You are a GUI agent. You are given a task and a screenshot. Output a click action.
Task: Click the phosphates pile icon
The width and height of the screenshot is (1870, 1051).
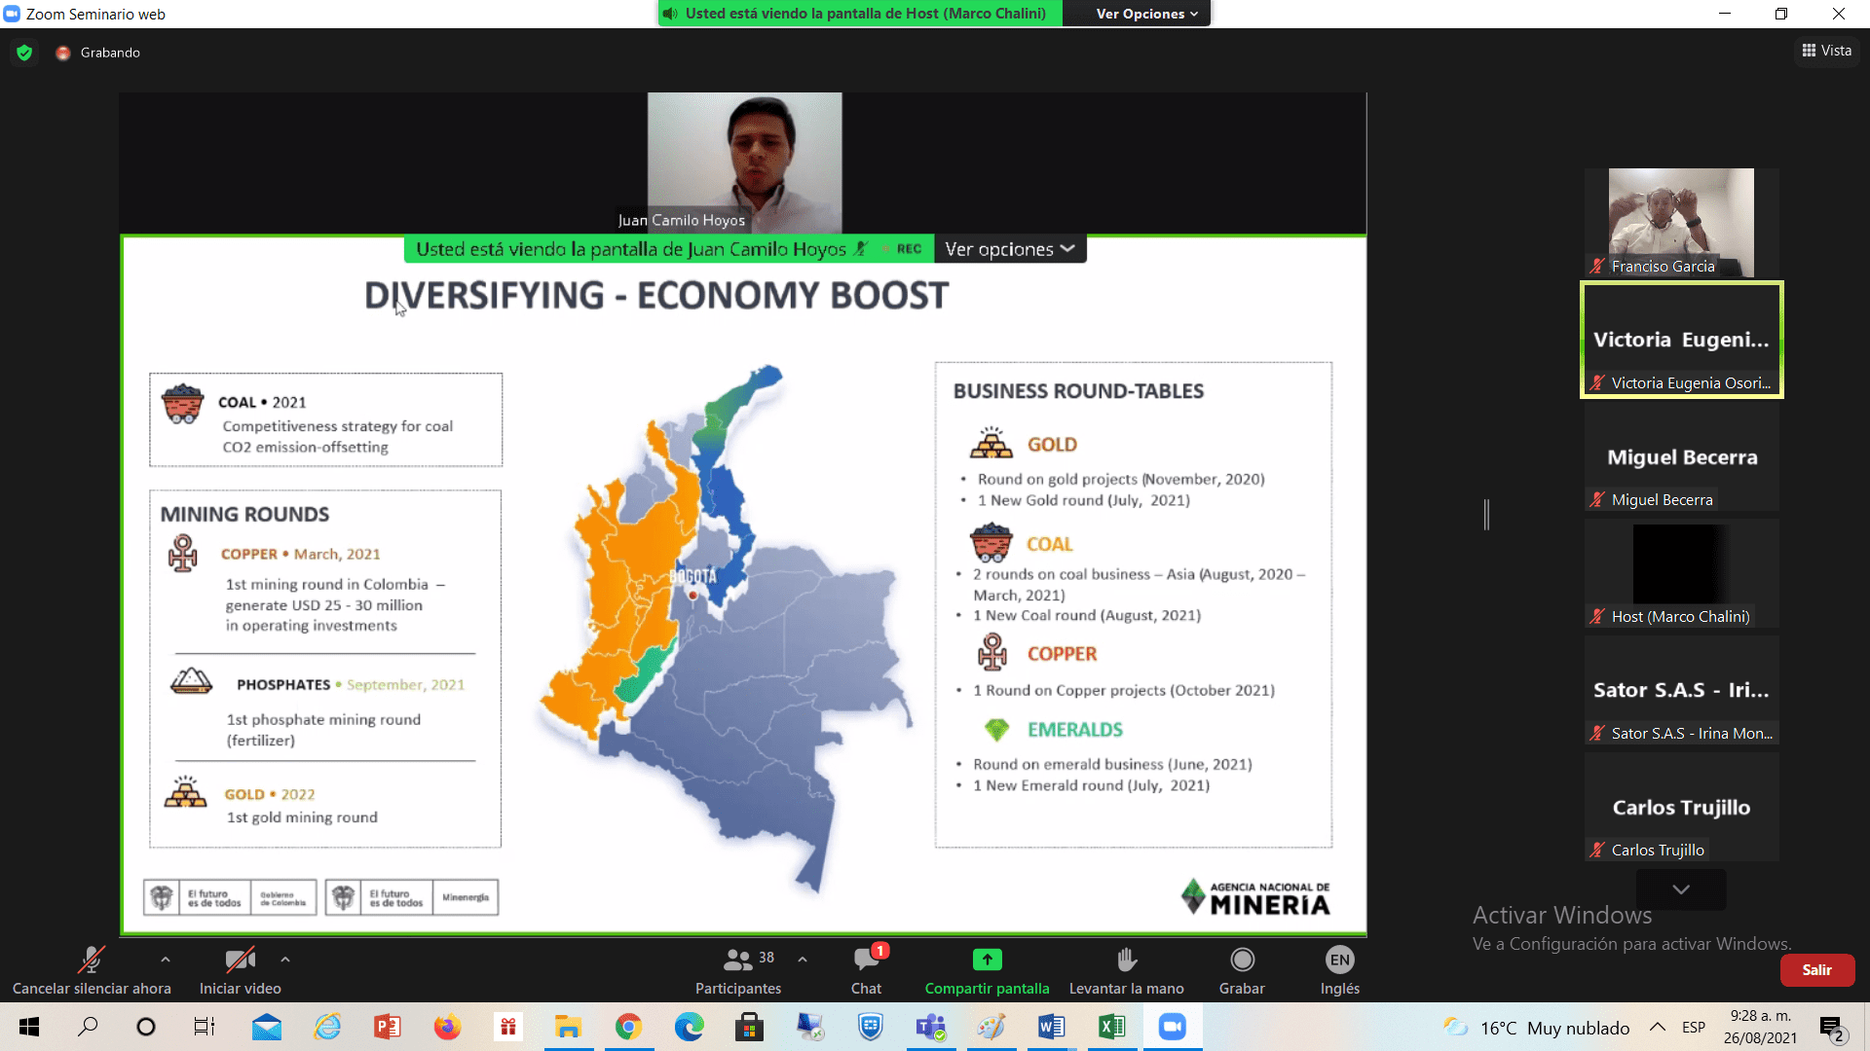pos(191,680)
